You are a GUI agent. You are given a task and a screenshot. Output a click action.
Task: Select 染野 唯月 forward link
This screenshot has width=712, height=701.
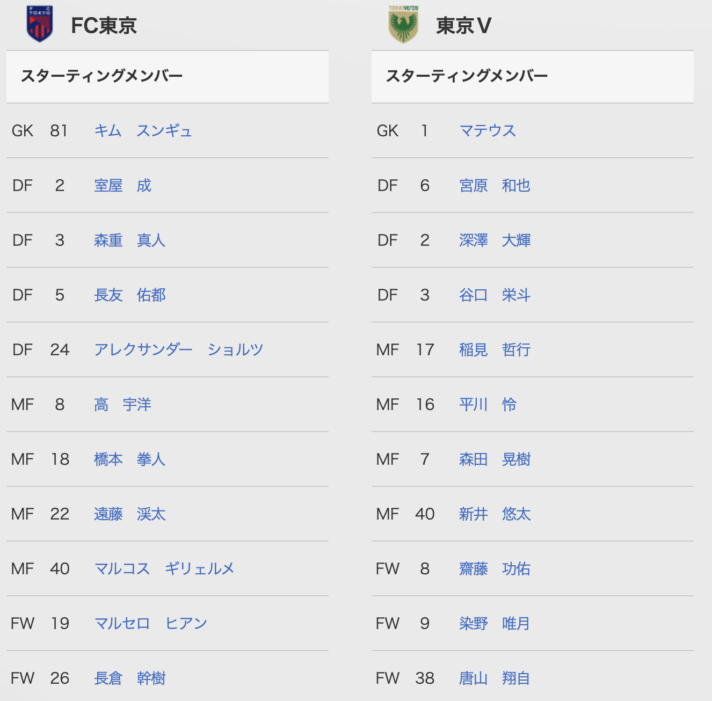495,623
